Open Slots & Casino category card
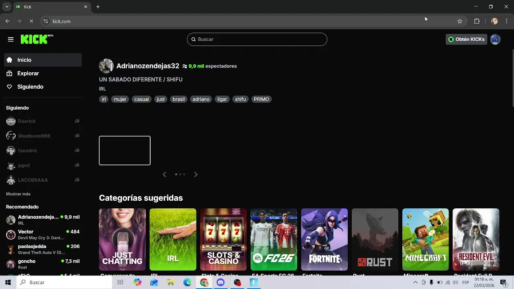This screenshot has width=514, height=289. [223, 240]
